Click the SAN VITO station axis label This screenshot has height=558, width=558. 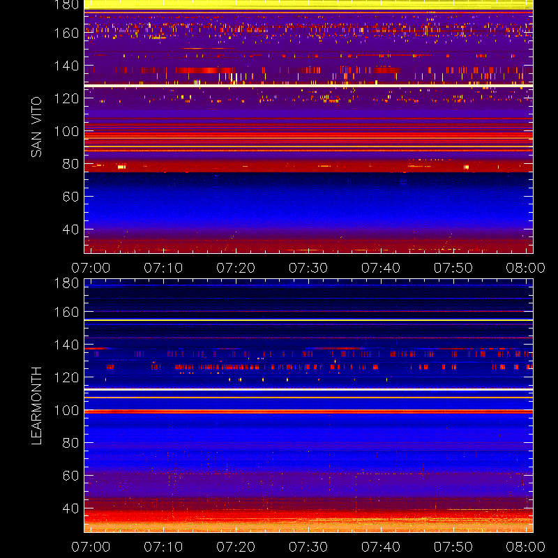click(x=36, y=127)
